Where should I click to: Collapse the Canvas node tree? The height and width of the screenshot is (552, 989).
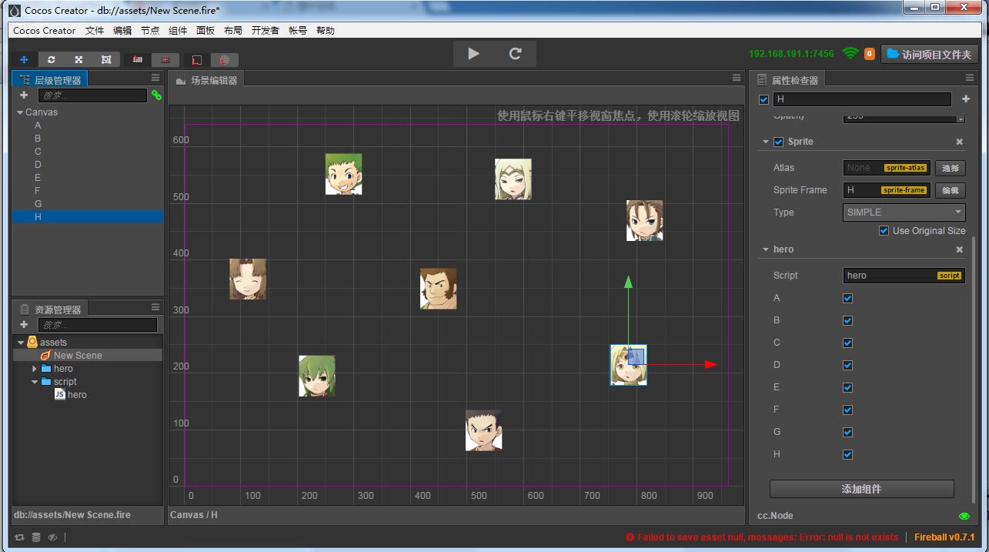20,112
